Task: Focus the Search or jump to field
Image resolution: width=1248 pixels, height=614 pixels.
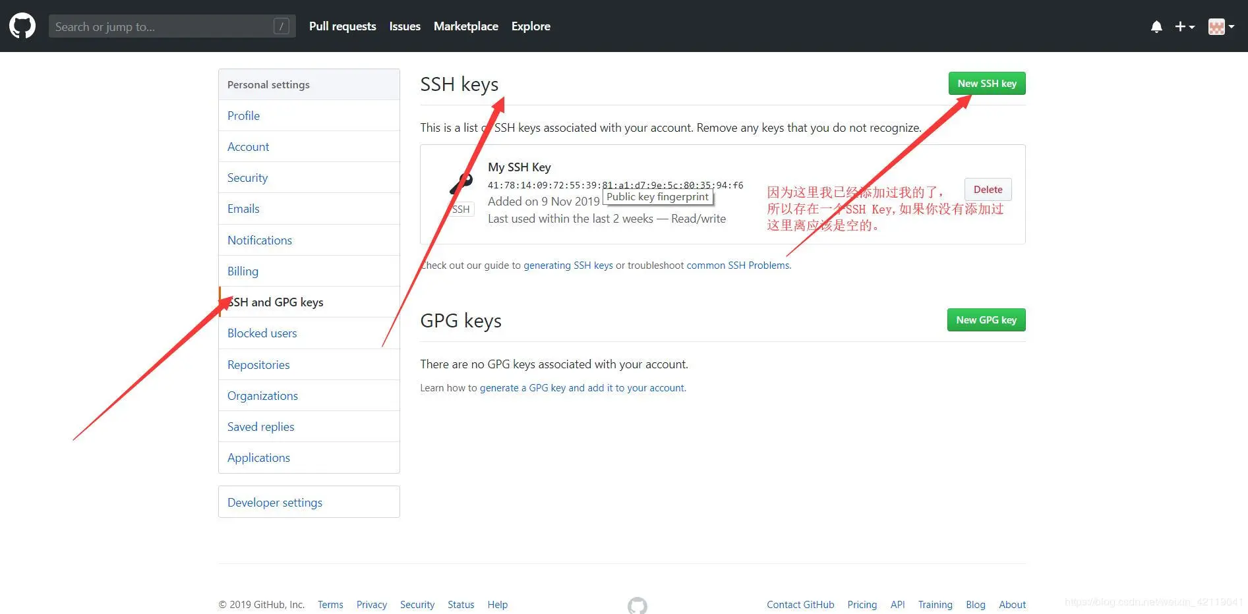Action: (x=172, y=26)
